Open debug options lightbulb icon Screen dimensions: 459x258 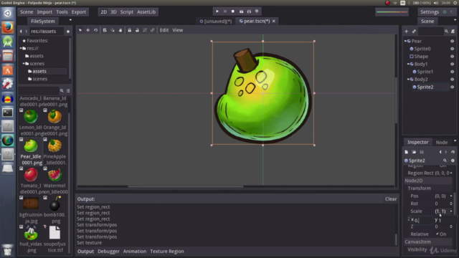(x=257, y=11)
